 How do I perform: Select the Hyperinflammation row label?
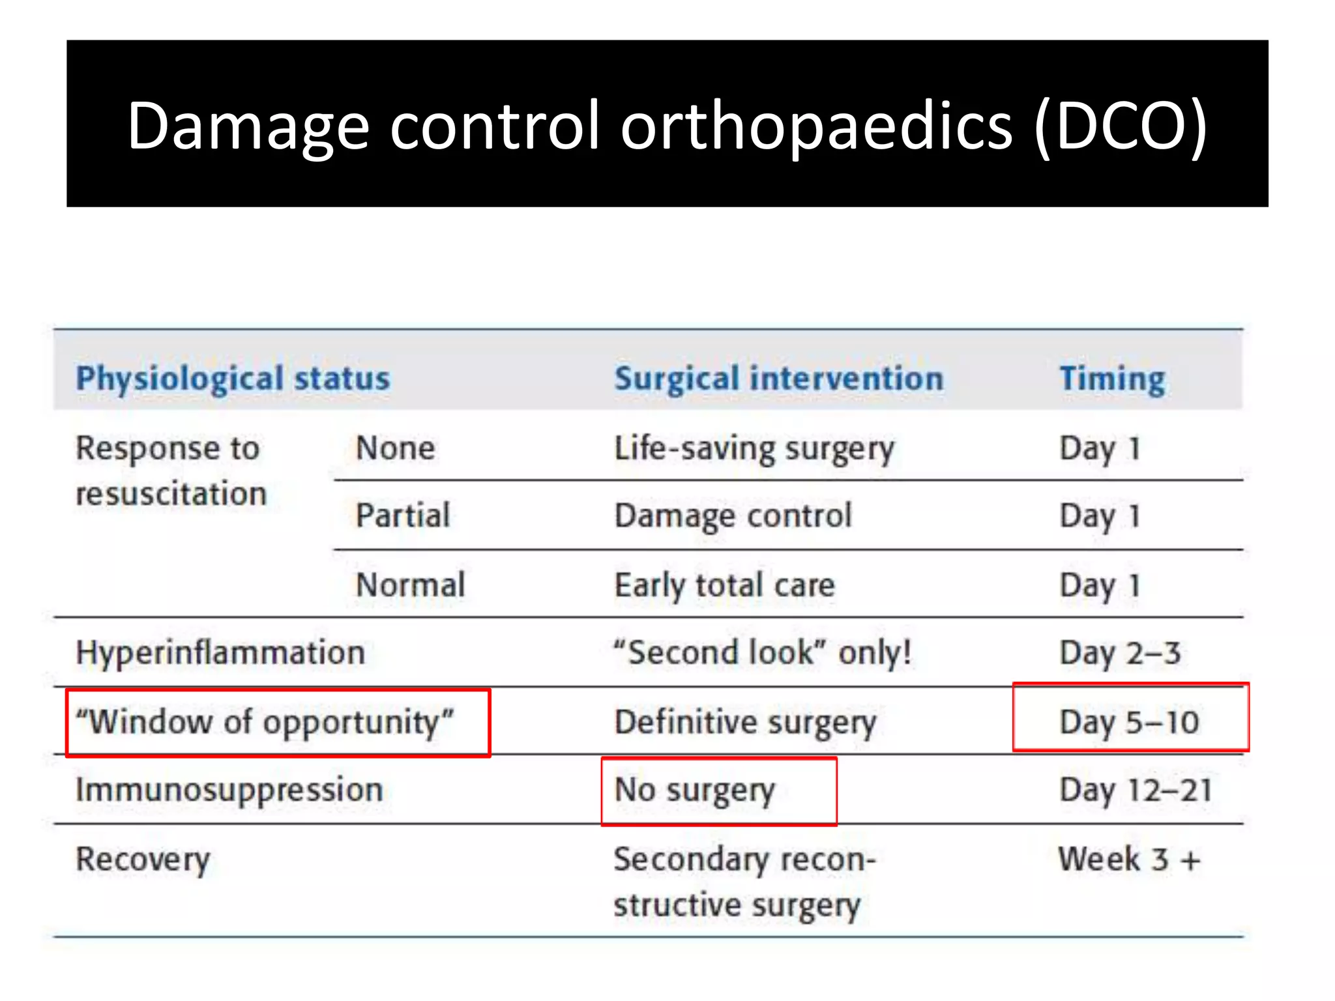(220, 654)
